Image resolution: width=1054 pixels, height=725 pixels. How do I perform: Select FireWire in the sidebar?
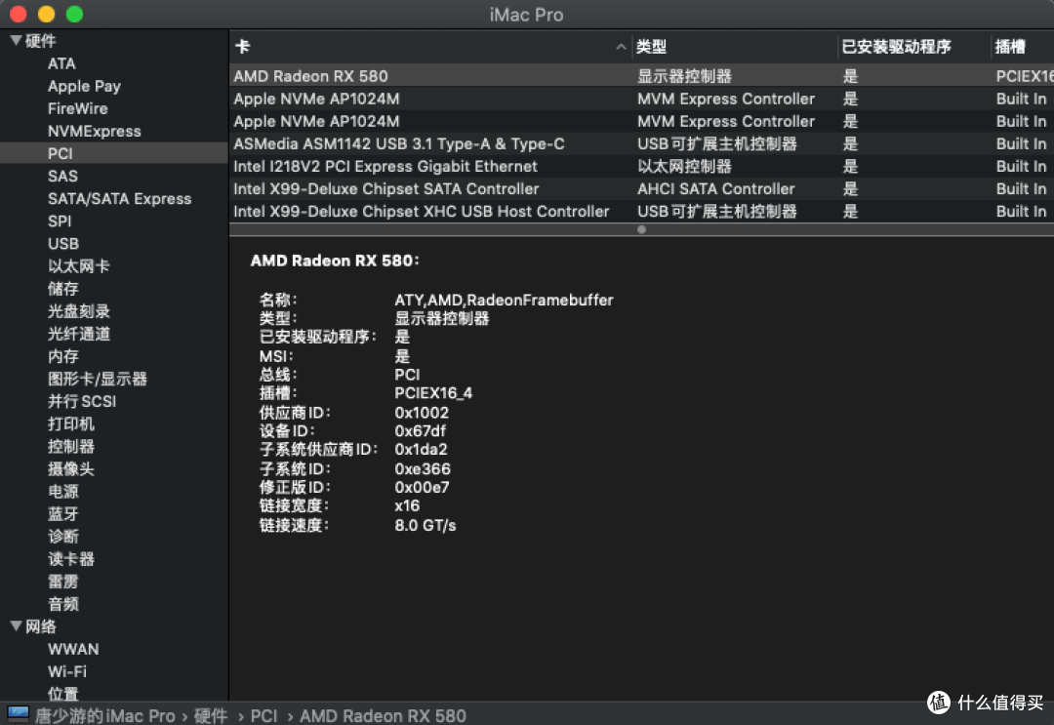[77, 109]
